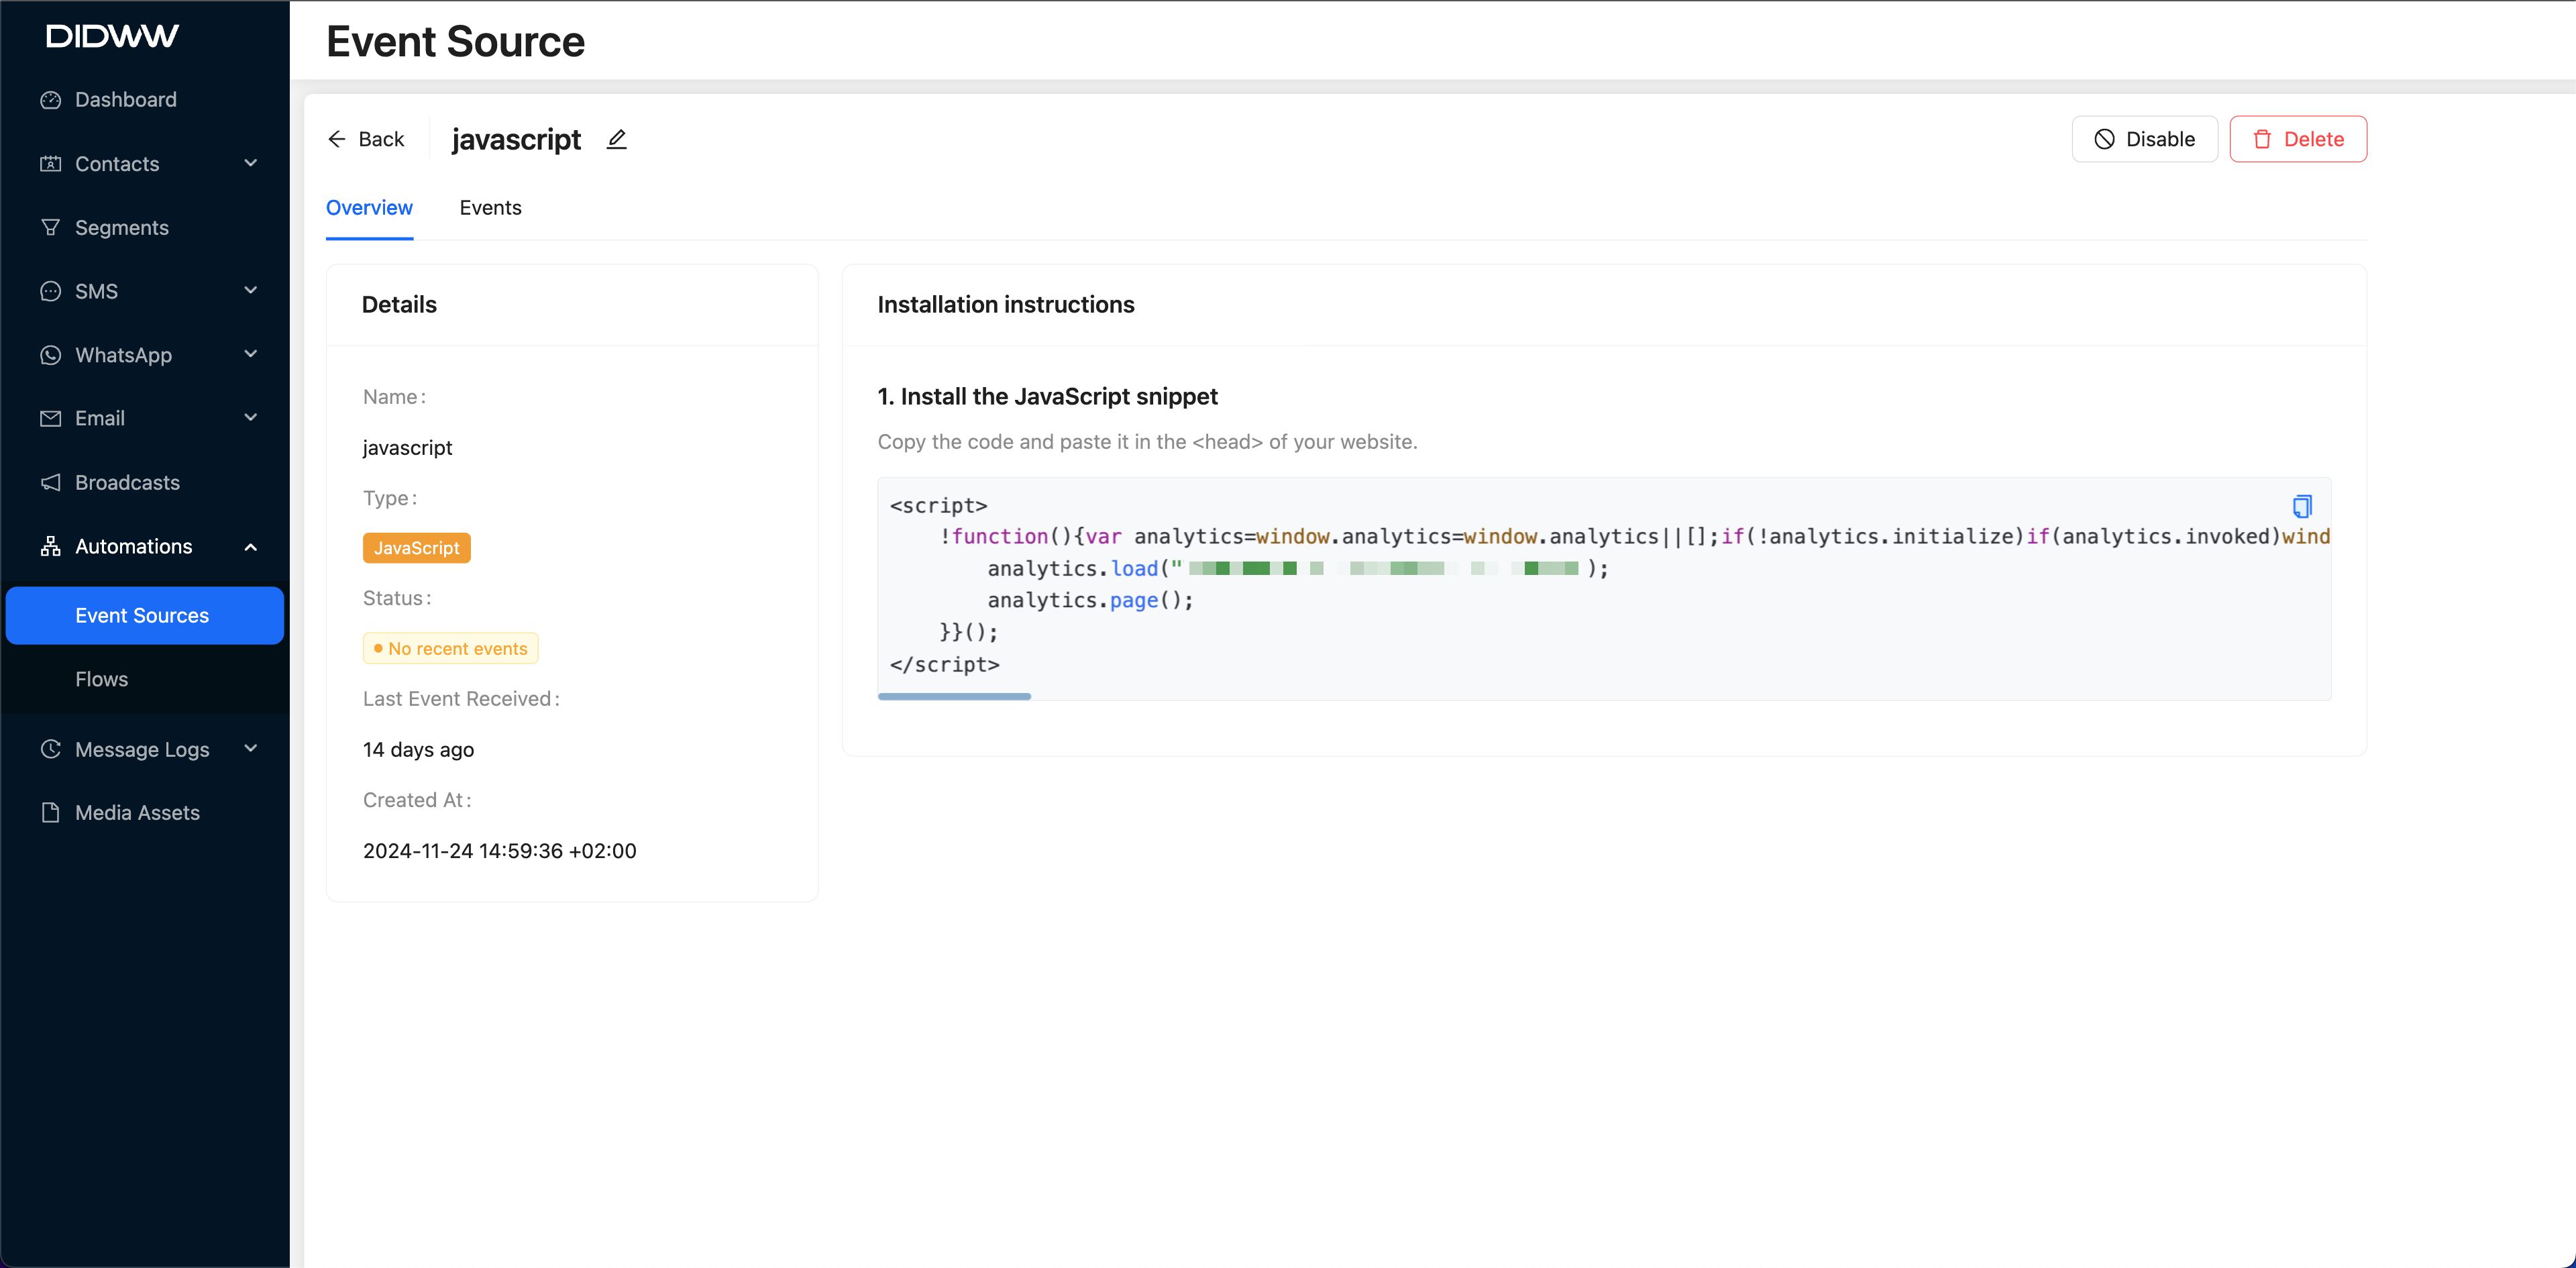Screen dimensions: 2576x1268
Task: Click the WhatsApp logo icon in sidebar
Action: point(51,355)
